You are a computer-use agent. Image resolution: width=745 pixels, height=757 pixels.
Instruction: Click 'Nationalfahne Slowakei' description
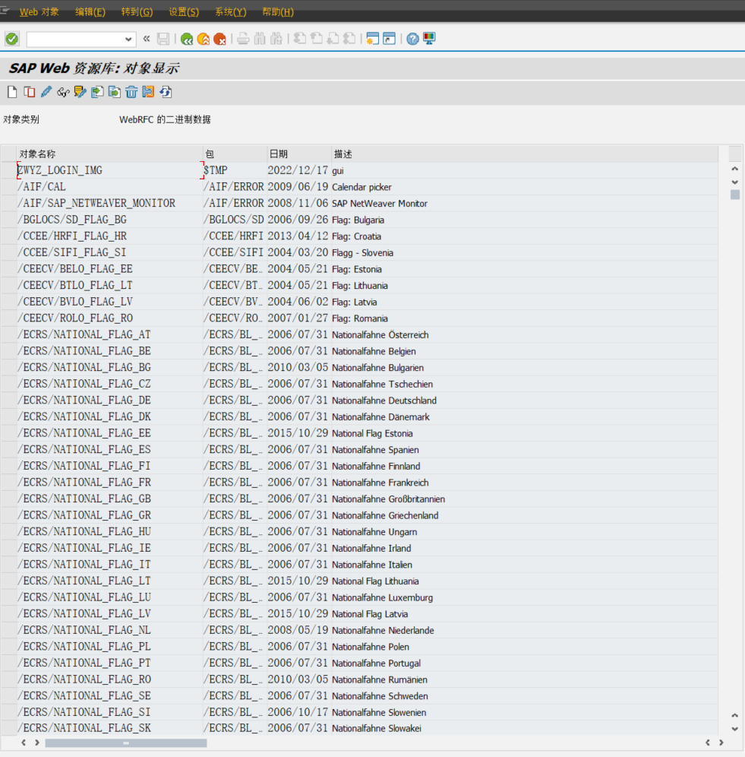[x=377, y=728]
